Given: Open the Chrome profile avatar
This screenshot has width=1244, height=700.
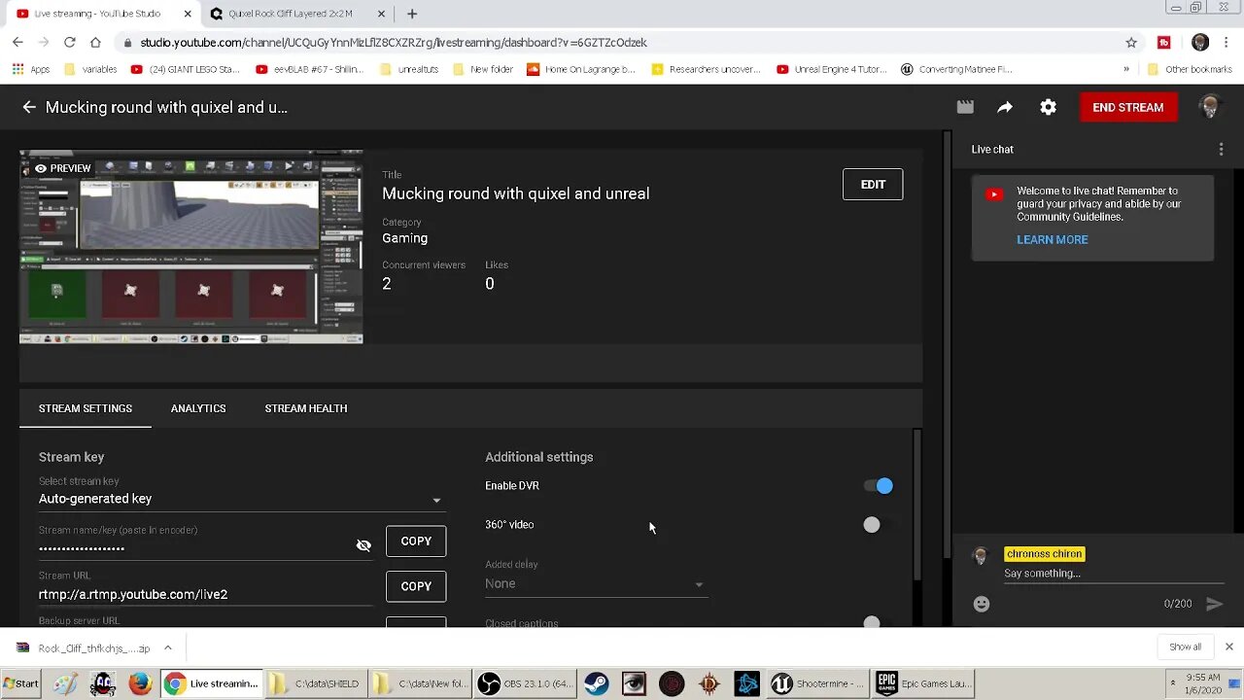Looking at the screenshot, I should (x=1200, y=42).
